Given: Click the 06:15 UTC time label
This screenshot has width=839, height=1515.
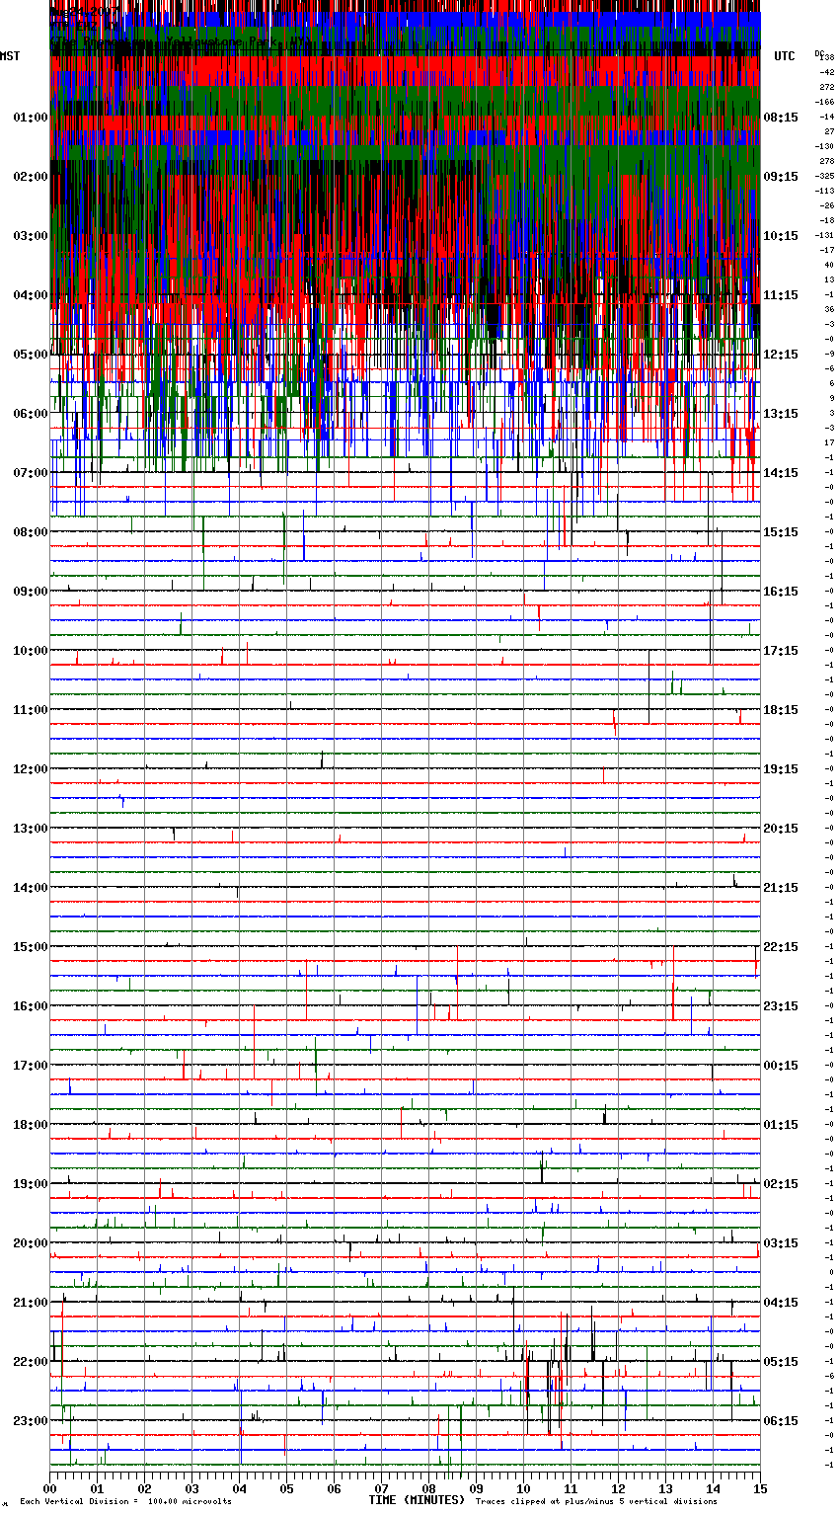Looking at the screenshot, I should click(x=781, y=1421).
